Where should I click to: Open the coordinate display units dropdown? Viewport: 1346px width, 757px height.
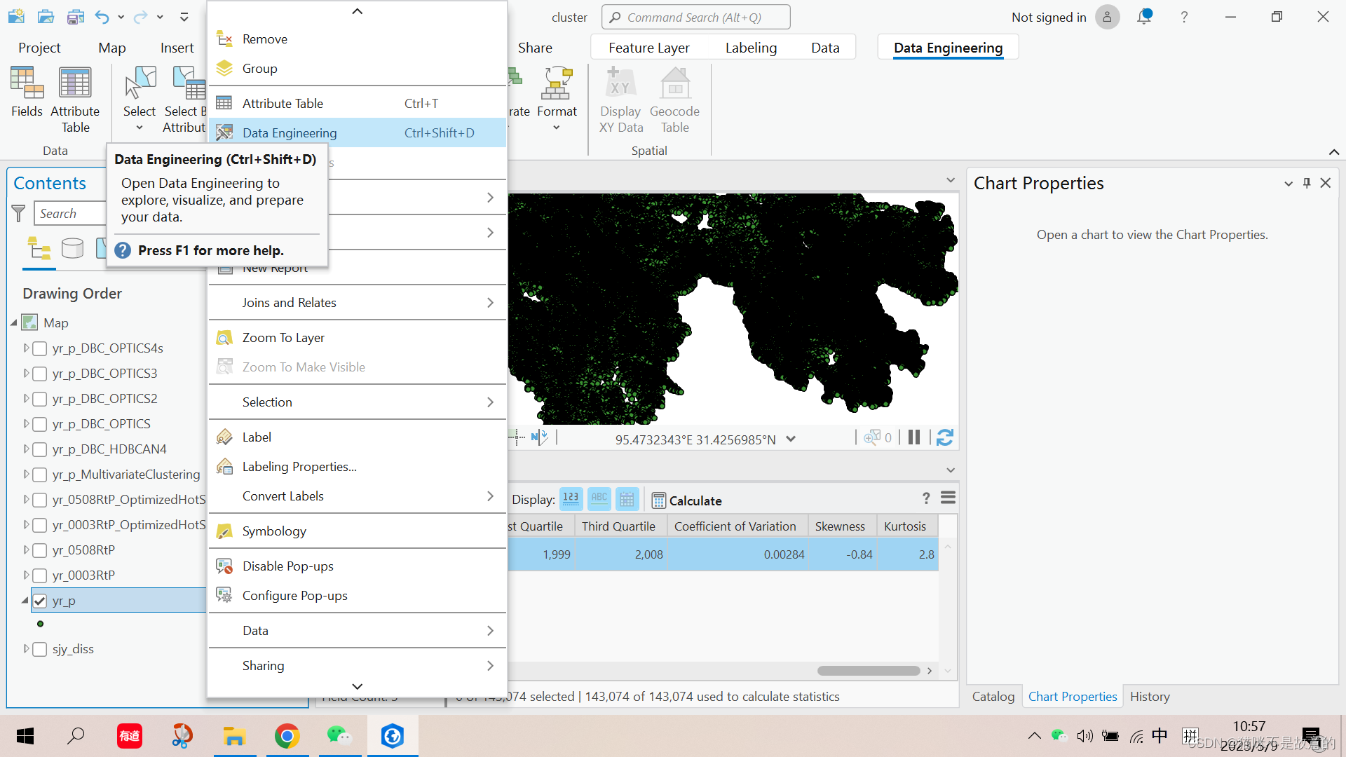tap(791, 439)
